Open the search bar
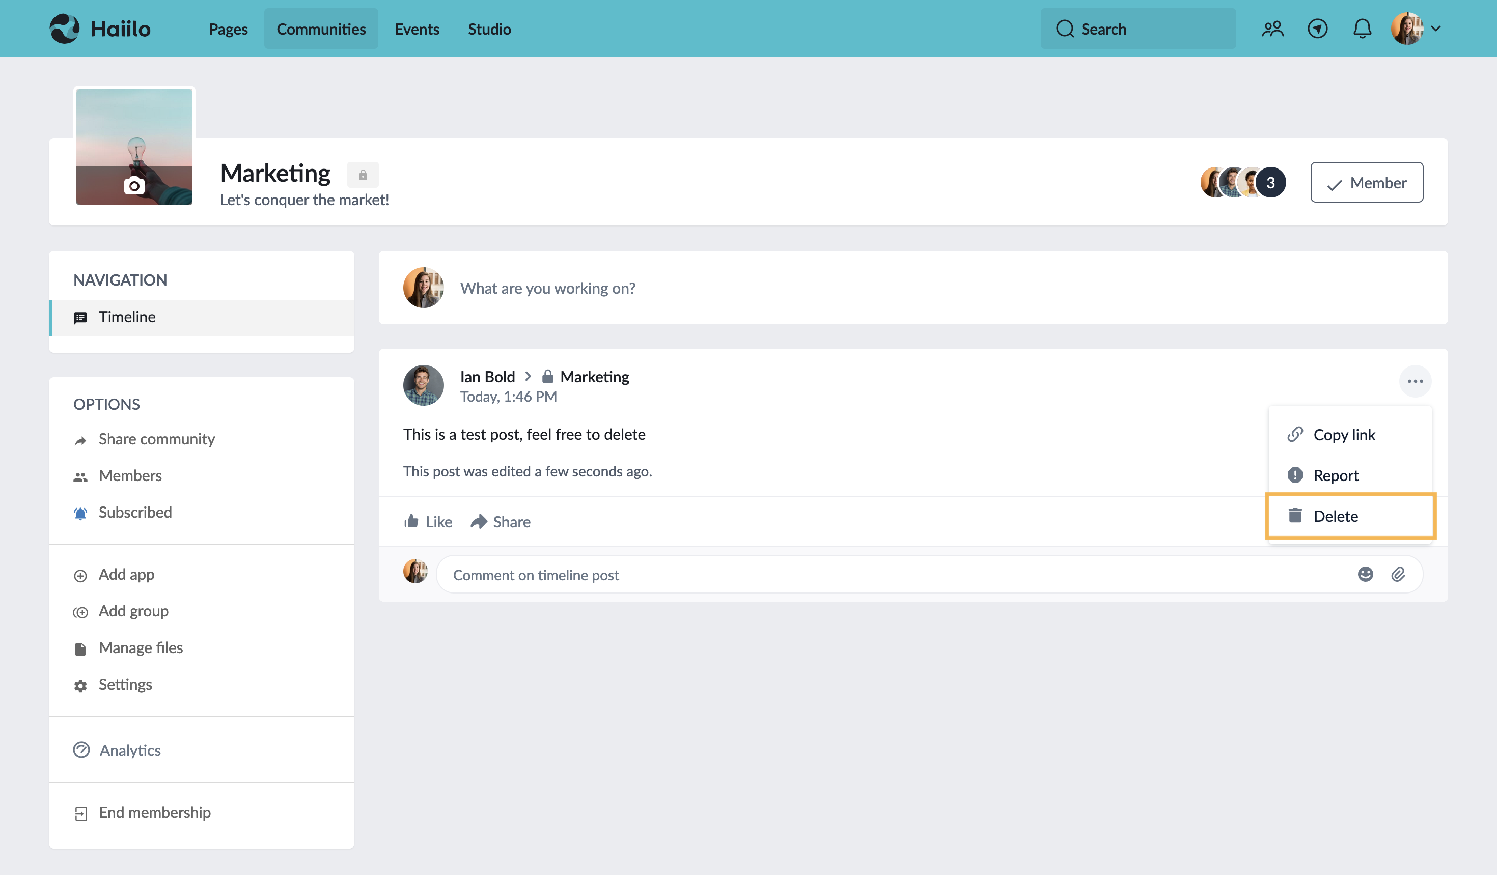The height and width of the screenshot is (875, 1497). (x=1138, y=28)
